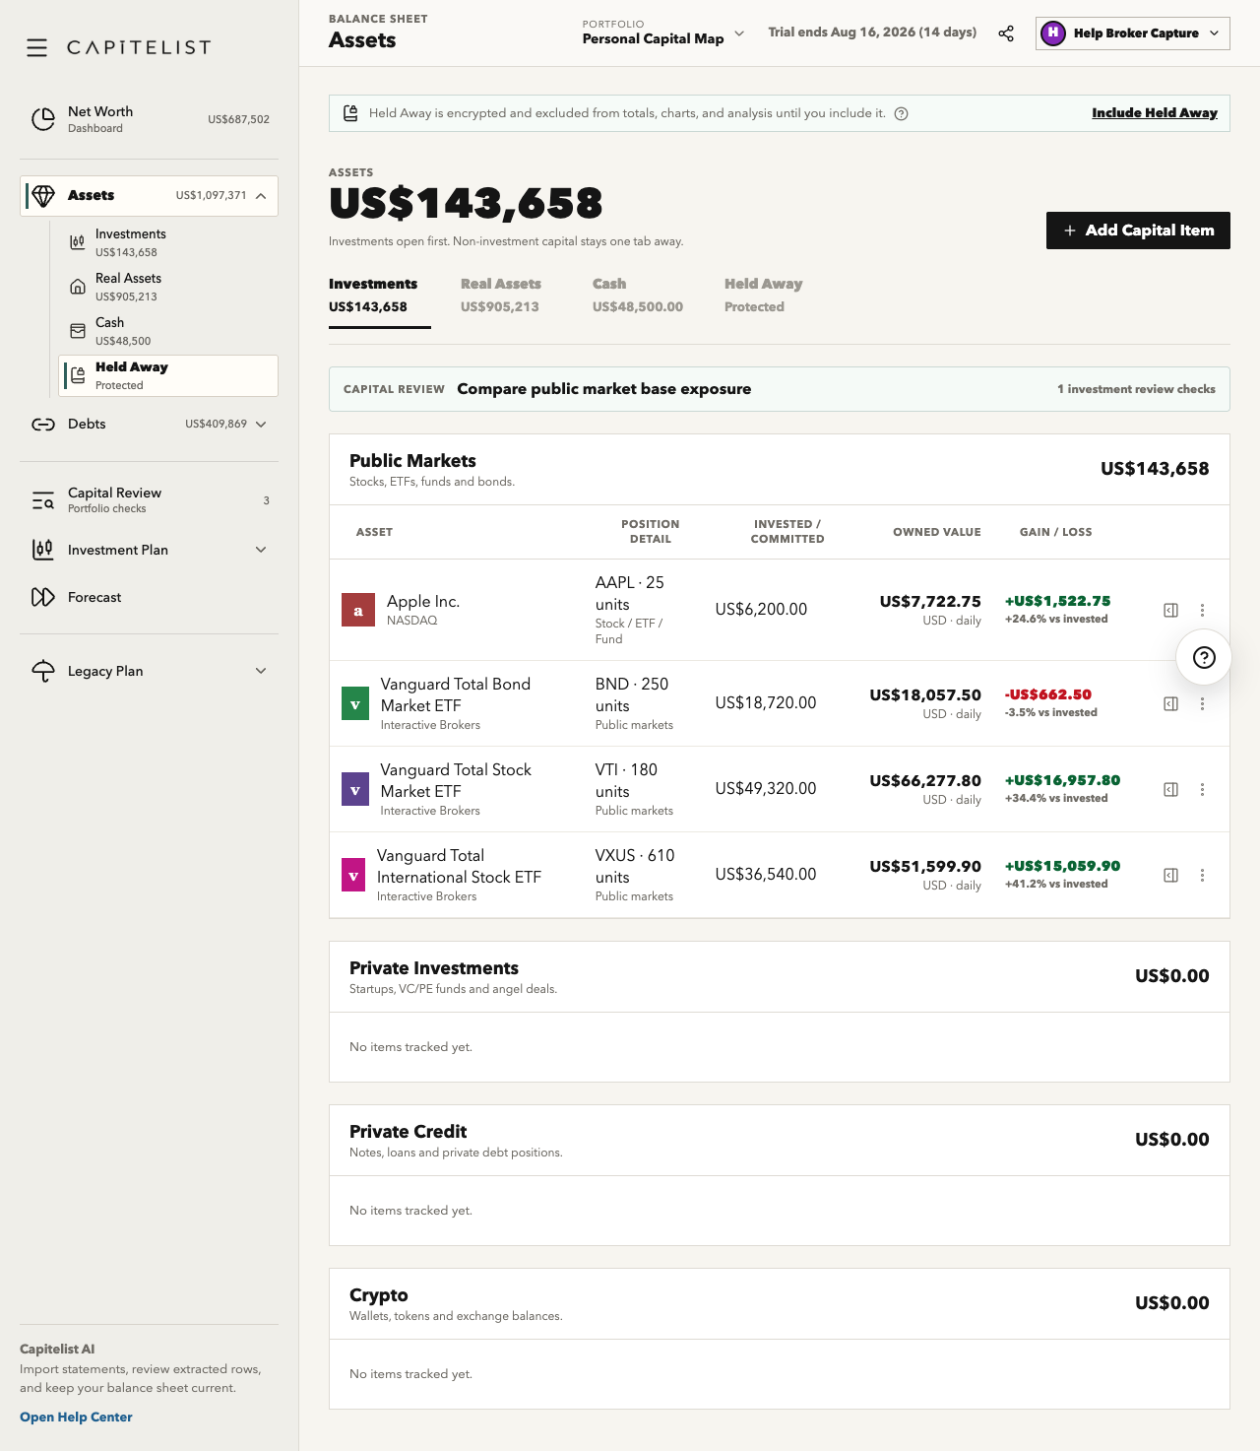Screen dimensions: 1260x1451
Task: Click the Legacy Plan umbrella icon
Action: 43,671
